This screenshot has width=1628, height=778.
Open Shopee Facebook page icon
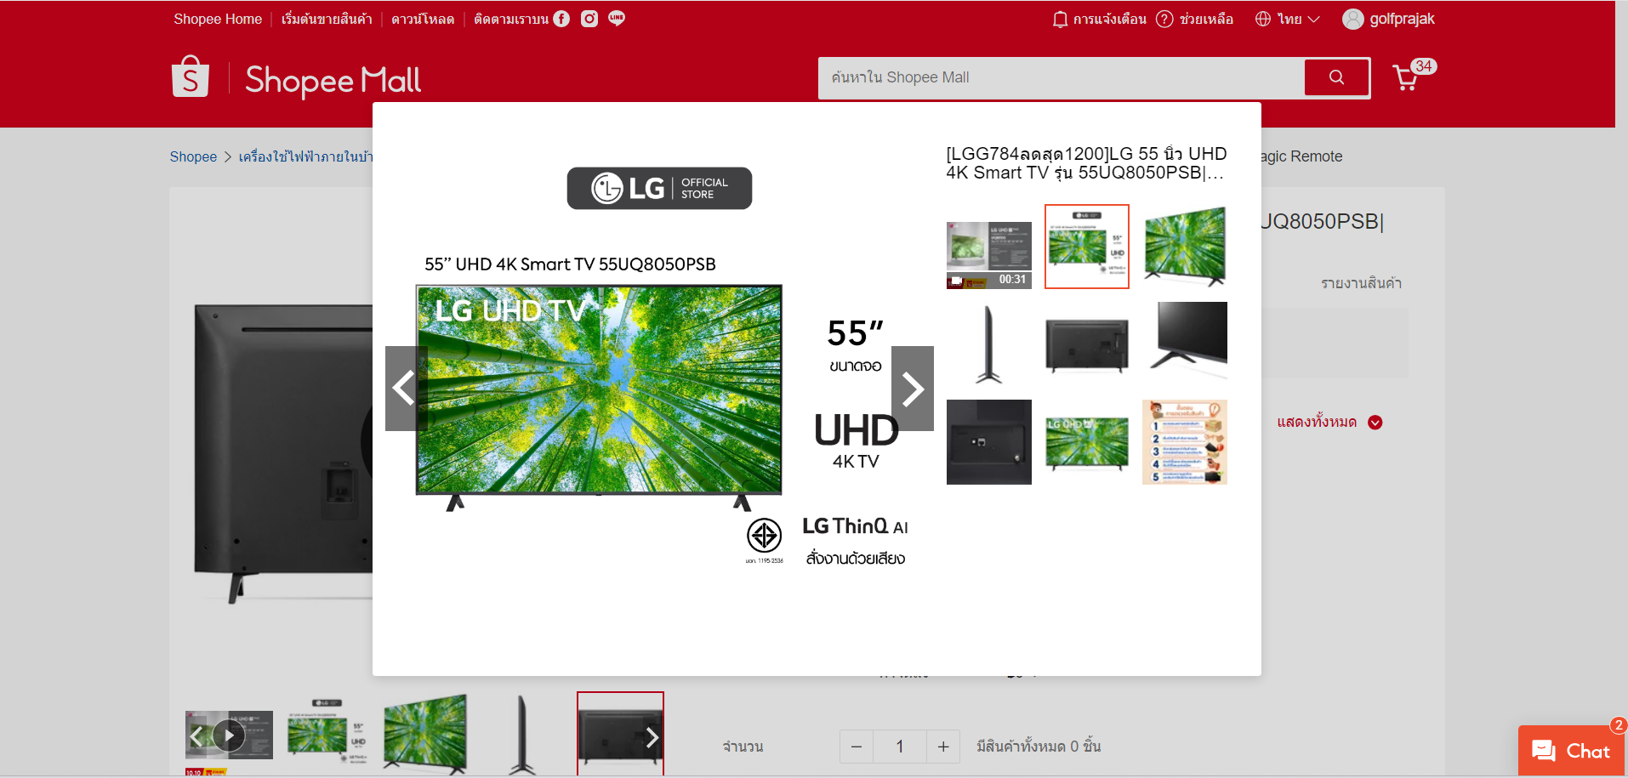(x=561, y=19)
